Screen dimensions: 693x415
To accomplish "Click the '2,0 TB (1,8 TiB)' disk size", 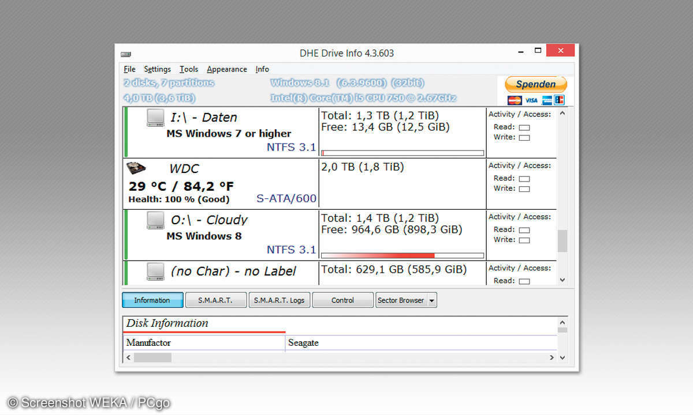I will tap(363, 167).
